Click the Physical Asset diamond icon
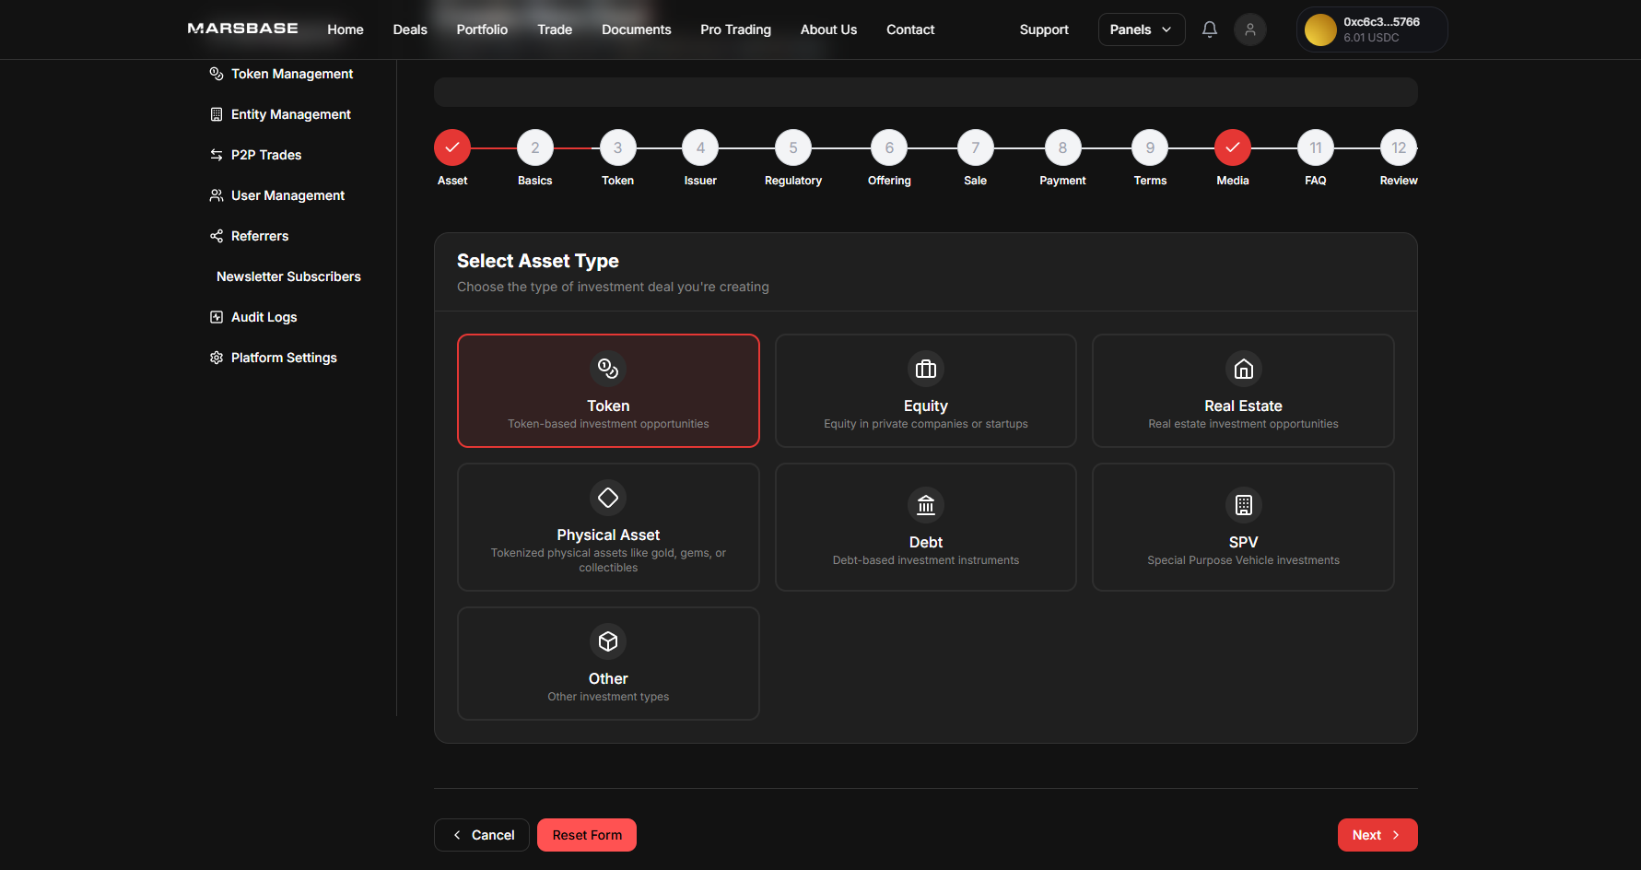The image size is (1641, 870). [x=608, y=498]
